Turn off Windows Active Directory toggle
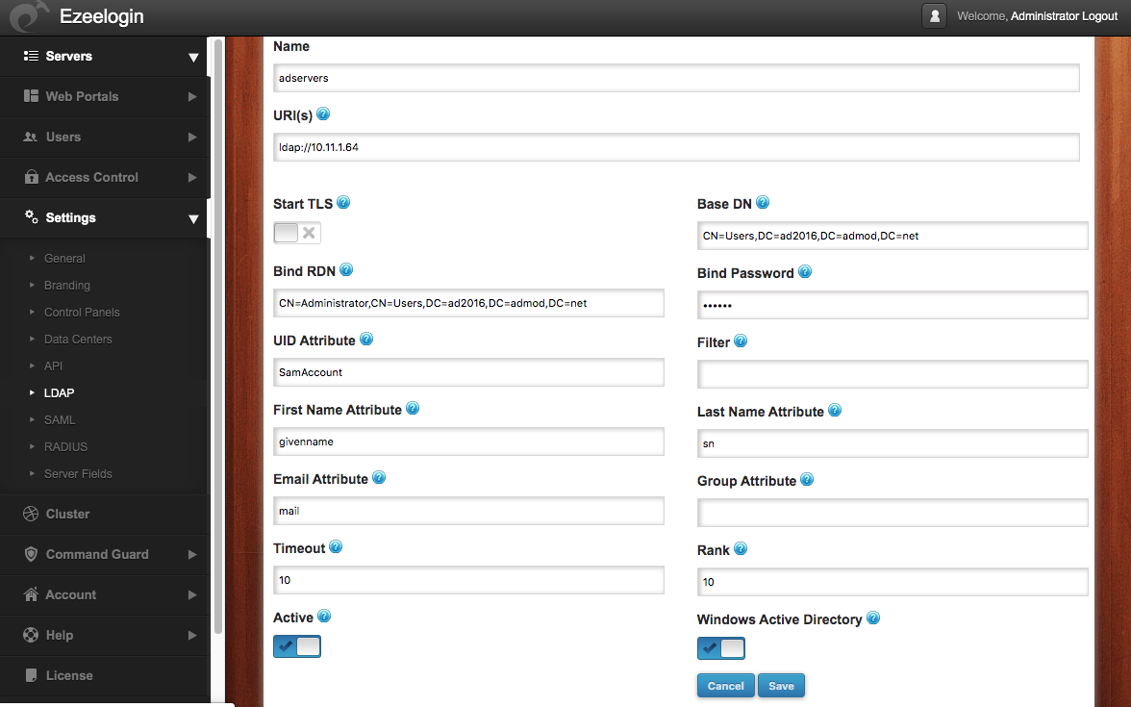 tap(720, 647)
